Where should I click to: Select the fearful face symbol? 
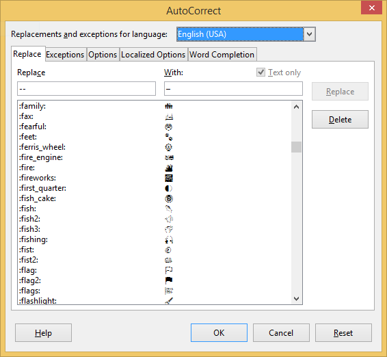tap(169, 127)
